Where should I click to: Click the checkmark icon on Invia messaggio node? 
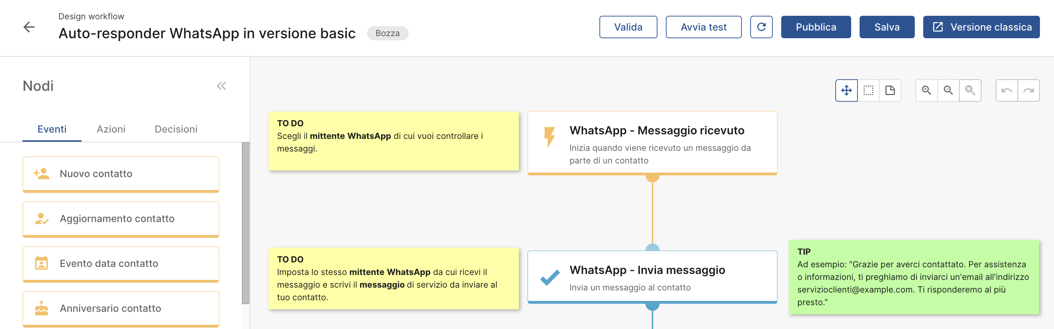tap(550, 277)
